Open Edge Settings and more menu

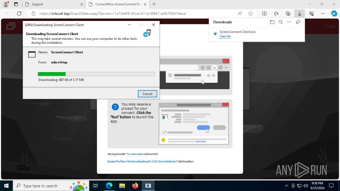(323, 14)
